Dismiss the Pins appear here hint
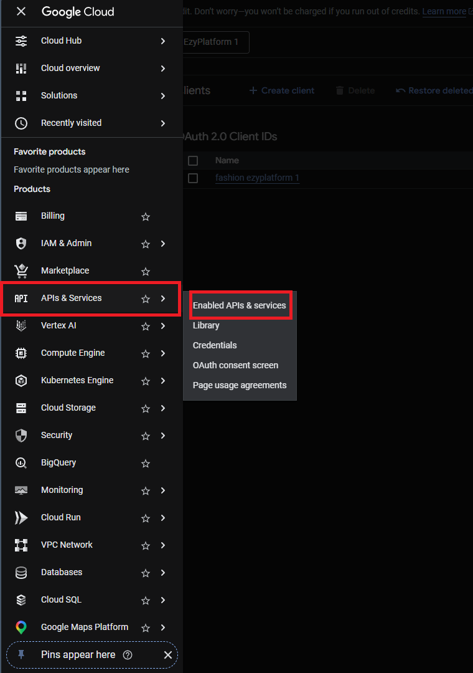The height and width of the screenshot is (673, 473). pyautogui.click(x=167, y=655)
